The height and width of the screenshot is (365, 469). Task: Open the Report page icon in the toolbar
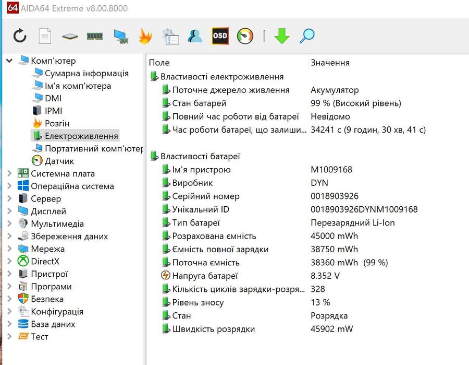point(45,36)
